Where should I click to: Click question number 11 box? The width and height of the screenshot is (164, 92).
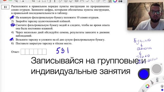pyautogui.click(x=5, y=7)
